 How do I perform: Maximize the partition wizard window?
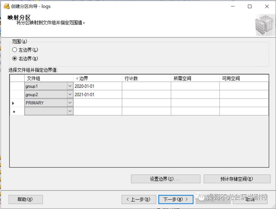[x=250, y=6]
